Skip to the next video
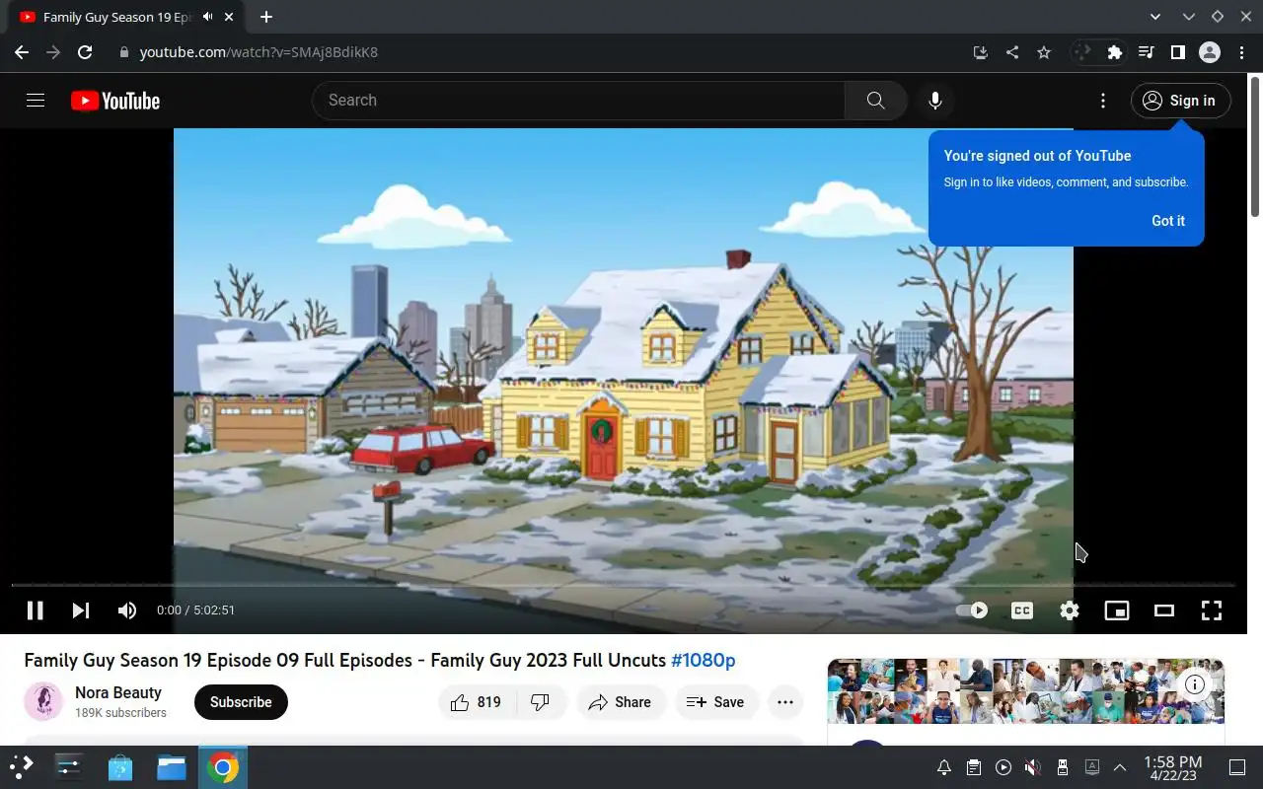Image resolution: width=1263 pixels, height=789 pixels. point(81,610)
